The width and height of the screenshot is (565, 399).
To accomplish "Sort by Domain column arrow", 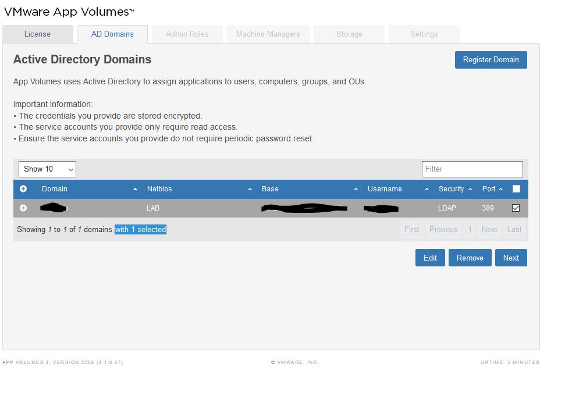I will pos(135,189).
